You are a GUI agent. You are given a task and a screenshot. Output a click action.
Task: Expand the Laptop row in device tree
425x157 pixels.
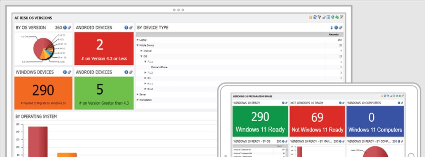pos(138,40)
